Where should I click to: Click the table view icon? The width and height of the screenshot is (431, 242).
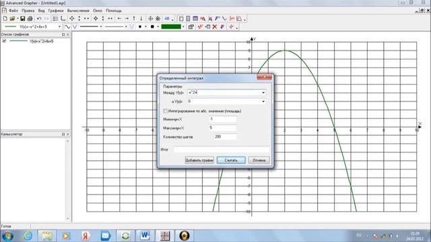click(195, 19)
